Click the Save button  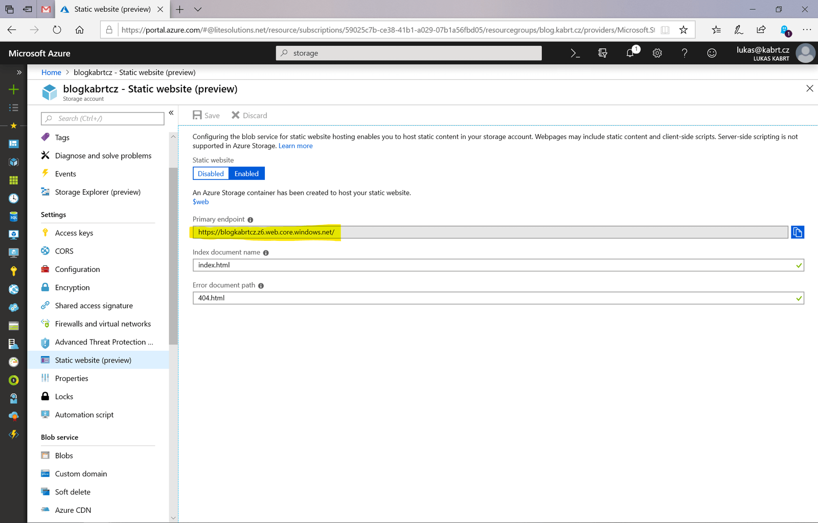[206, 116]
